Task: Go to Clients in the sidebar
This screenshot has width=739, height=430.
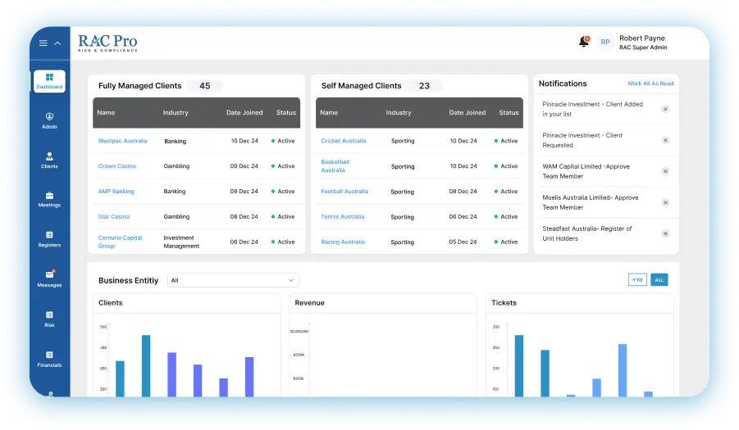Action: pos(49,160)
